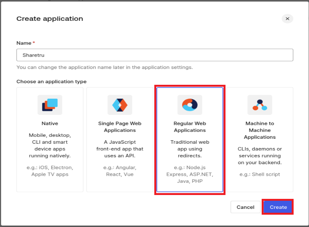The width and height of the screenshot is (309, 227).
Task: Click the Create application dialog title
Action: coord(50,18)
